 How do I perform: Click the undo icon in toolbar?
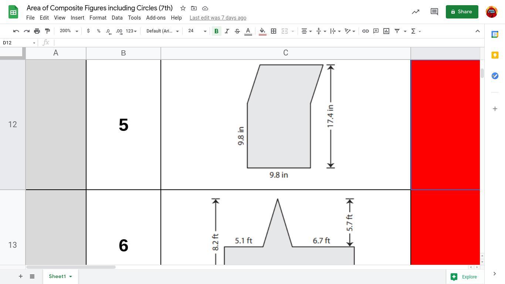(16, 31)
